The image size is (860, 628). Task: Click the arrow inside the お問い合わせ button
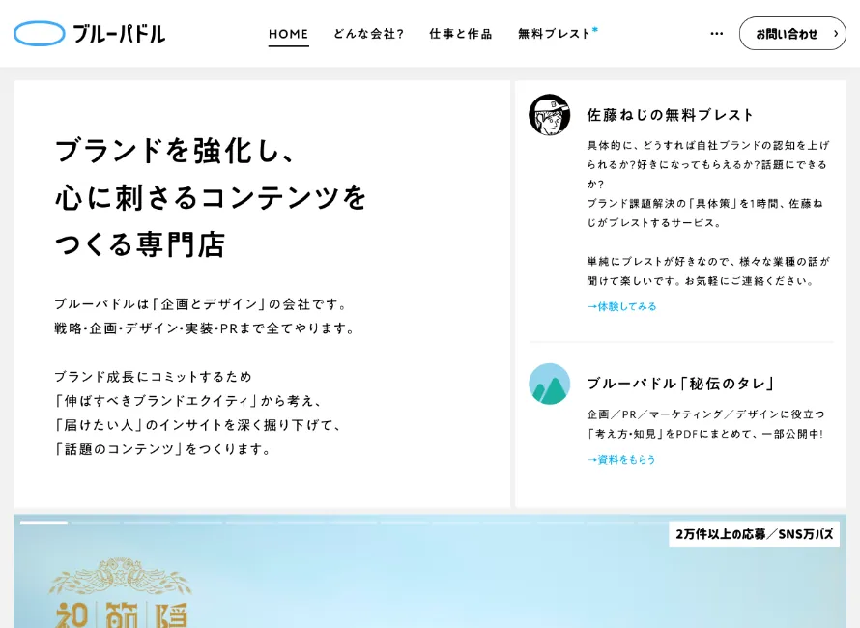click(x=835, y=34)
